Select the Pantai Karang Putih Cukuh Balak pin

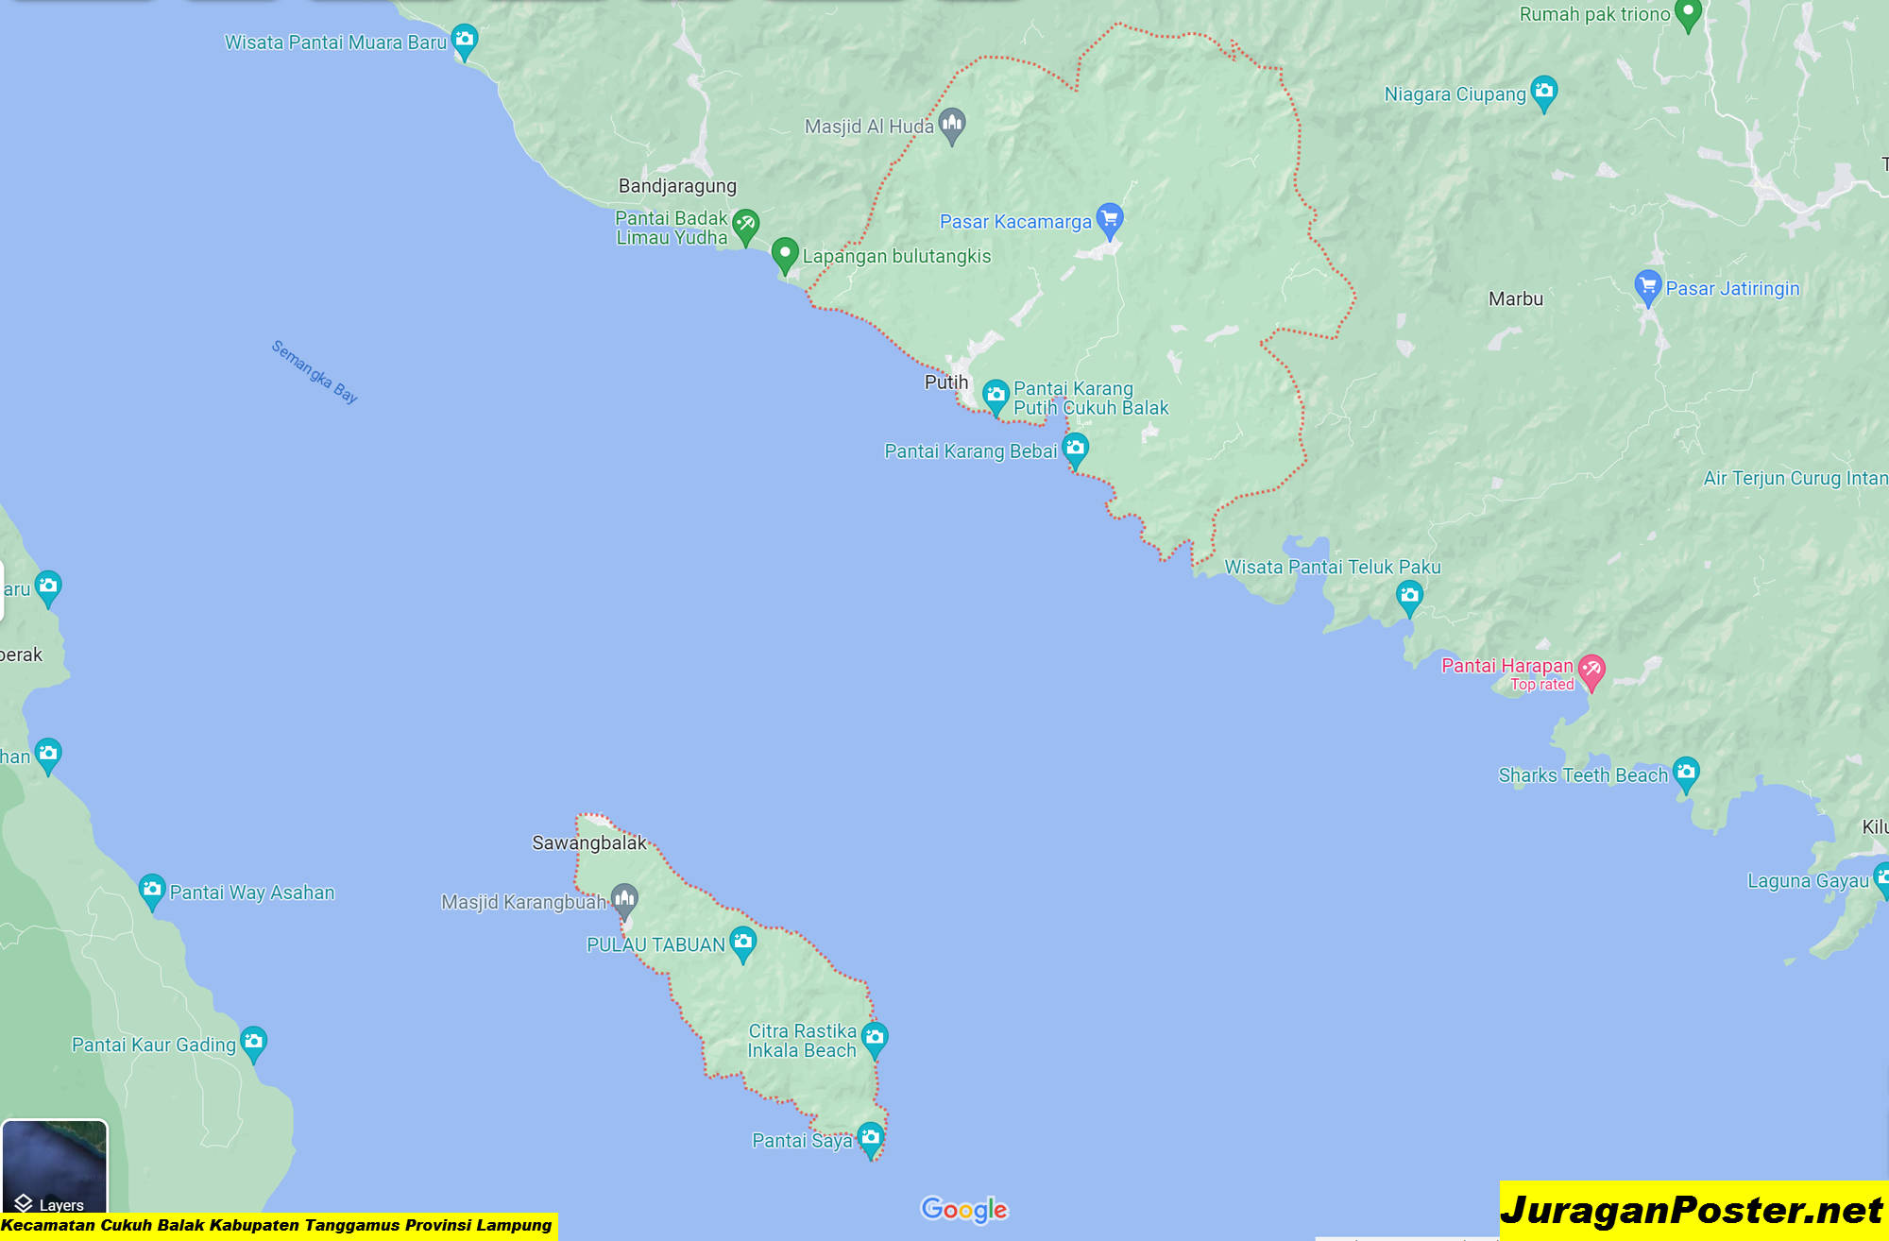click(x=996, y=397)
